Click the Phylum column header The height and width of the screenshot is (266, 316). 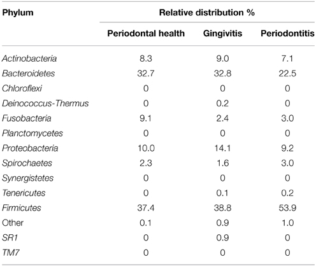point(18,13)
